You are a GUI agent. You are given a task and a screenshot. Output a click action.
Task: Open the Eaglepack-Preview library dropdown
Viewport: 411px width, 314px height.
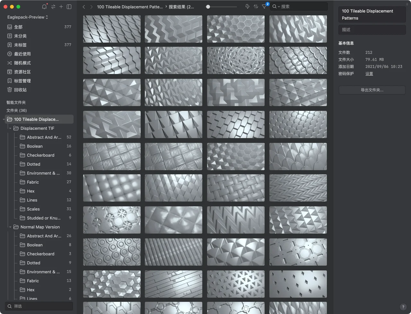[28, 17]
